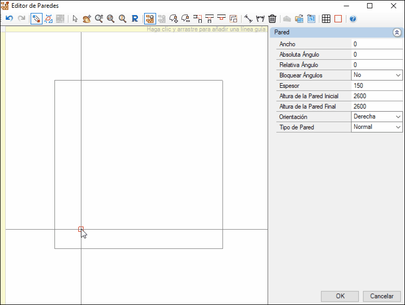Screen dimensions: 405x305
Task: Click the greyed redo arrow icon
Action: point(21,19)
